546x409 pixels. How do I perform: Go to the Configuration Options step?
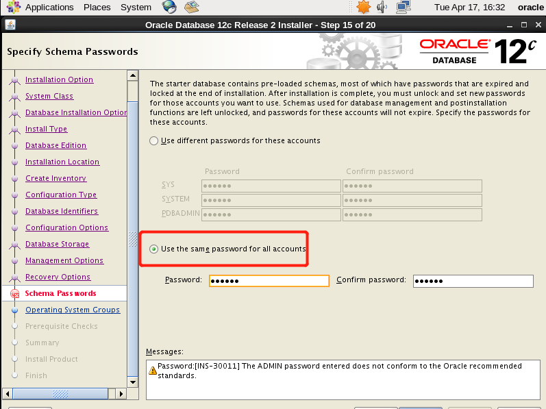click(x=67, y=227)
